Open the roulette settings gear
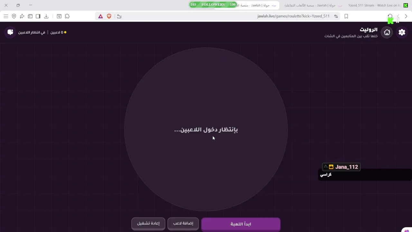Image resolution: width=412 pixels, height=232 pixels. (x=402, y=32)
